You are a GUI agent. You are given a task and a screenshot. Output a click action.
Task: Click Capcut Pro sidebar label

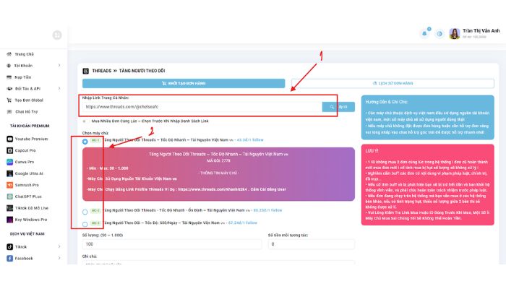tap(25, 150)
